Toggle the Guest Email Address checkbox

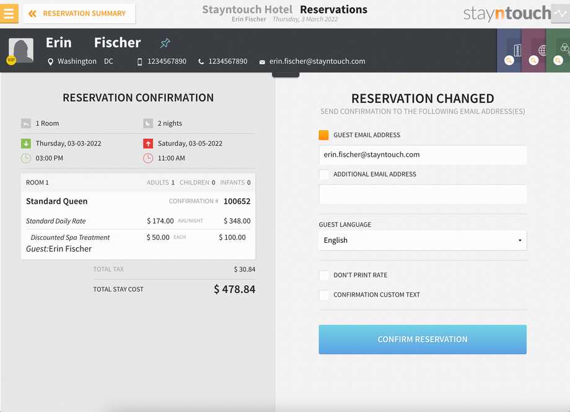[323, 135]
